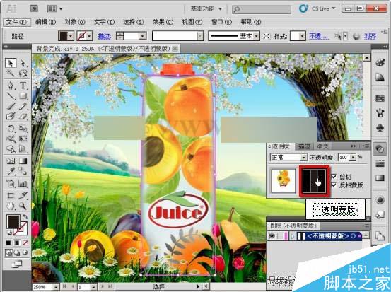Viewport: 391px width, 292px height.
Task: Open the 效果 (Effect) menu
Action: click(163, 22)
